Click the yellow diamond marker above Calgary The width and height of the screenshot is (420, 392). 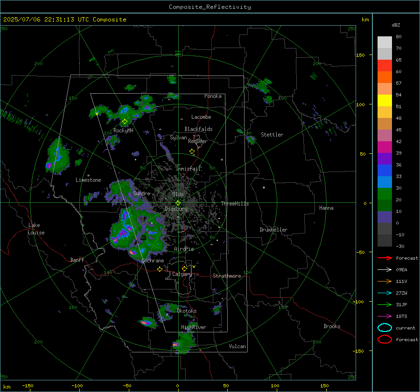point(184,268)
